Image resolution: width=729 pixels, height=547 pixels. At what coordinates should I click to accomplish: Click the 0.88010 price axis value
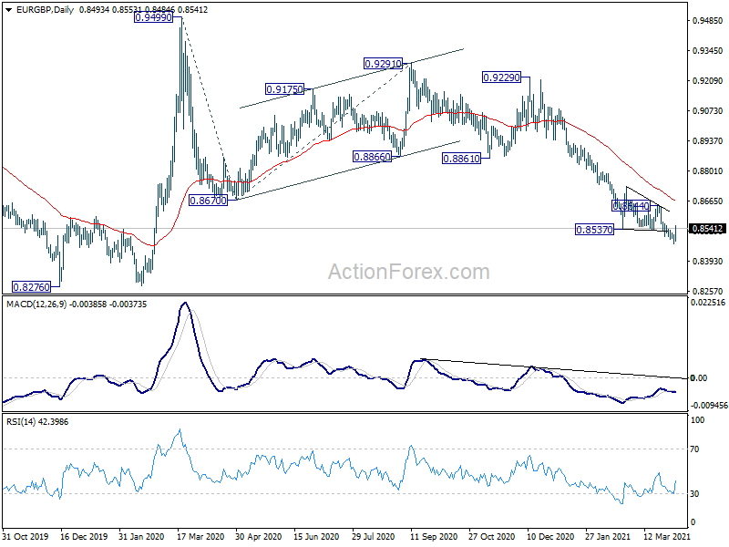pyautogui.click(x=708, y=170)
